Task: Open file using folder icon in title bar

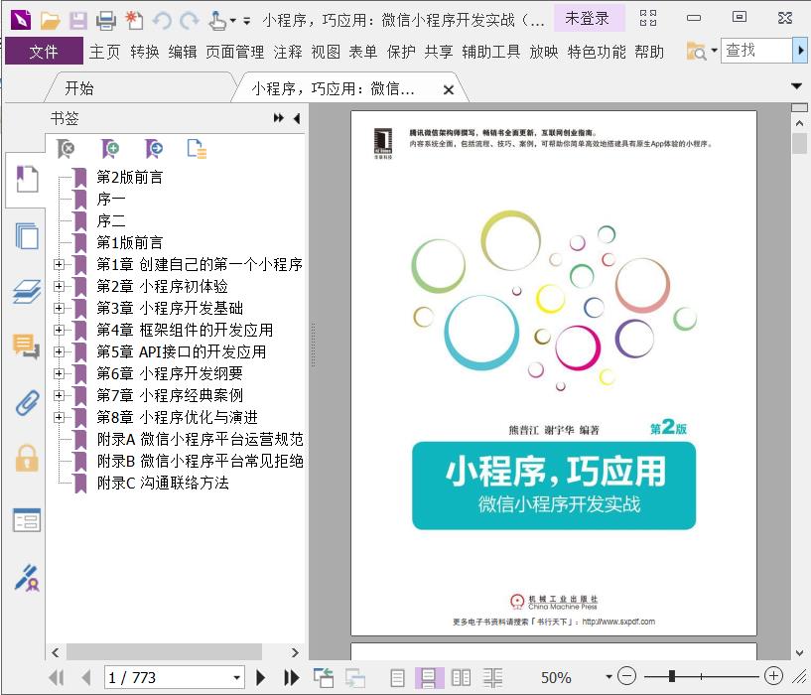Action: tap(51, 20)
